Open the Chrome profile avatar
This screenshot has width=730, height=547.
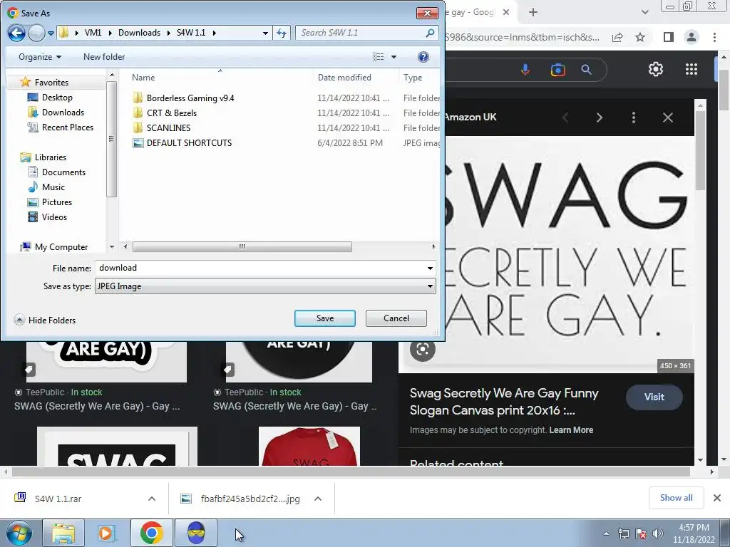692,37
